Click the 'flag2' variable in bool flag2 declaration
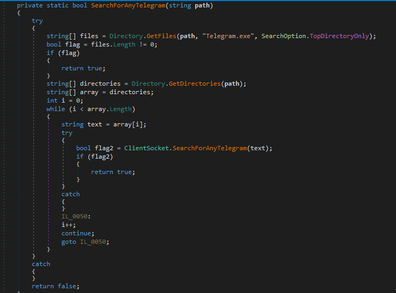Viewport: 396px width, 293px height. pos(104,148)
